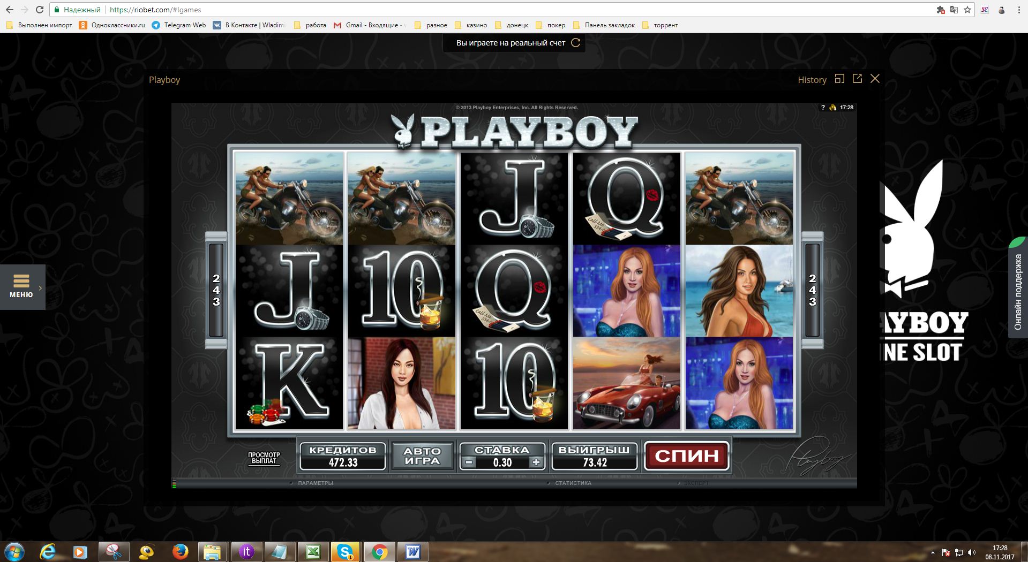
Task: Click the browser forward arrow
Action: (x=25, y=10)
